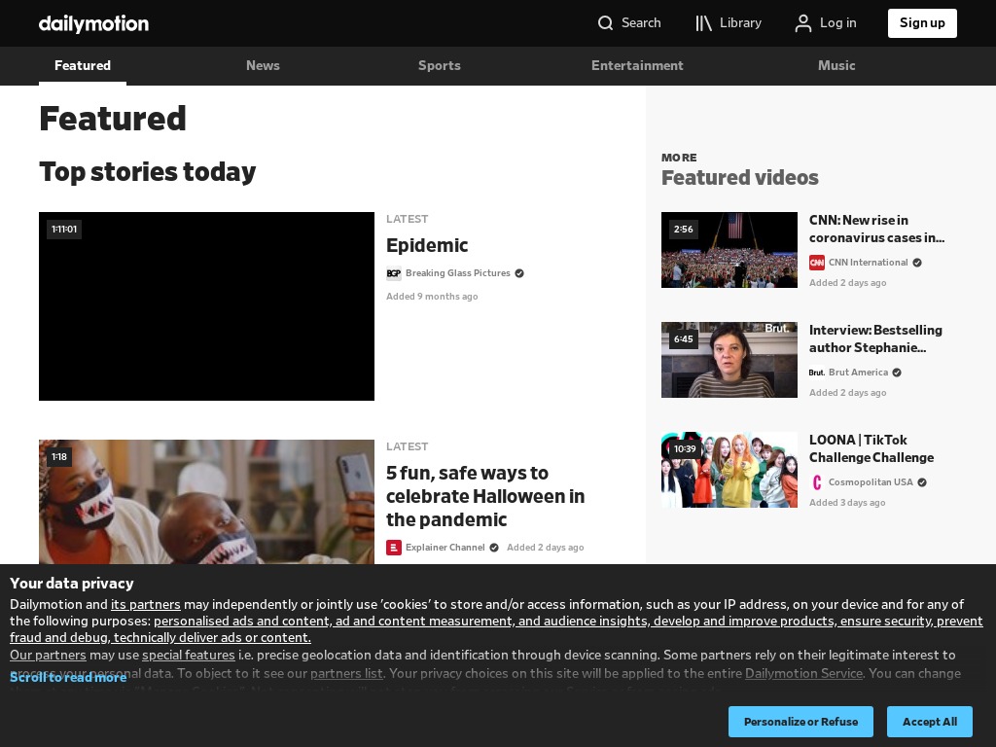This screenshot has height=747, width=996.
Task: Open the LOONA TikTok Challenge title
Action: (x=871, y=448)
